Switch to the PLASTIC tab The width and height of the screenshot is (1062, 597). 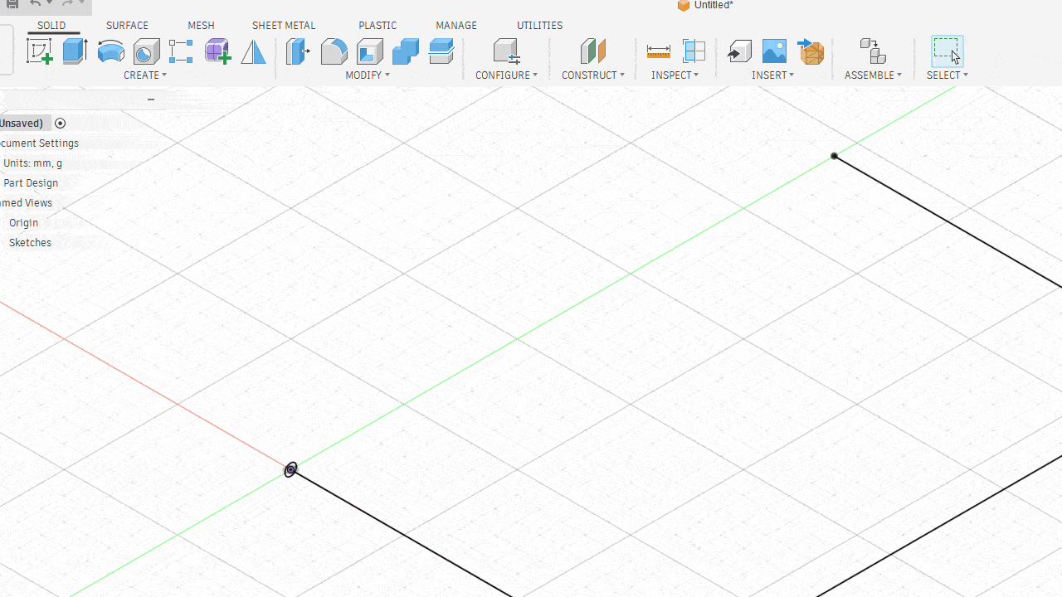(378, 26)
